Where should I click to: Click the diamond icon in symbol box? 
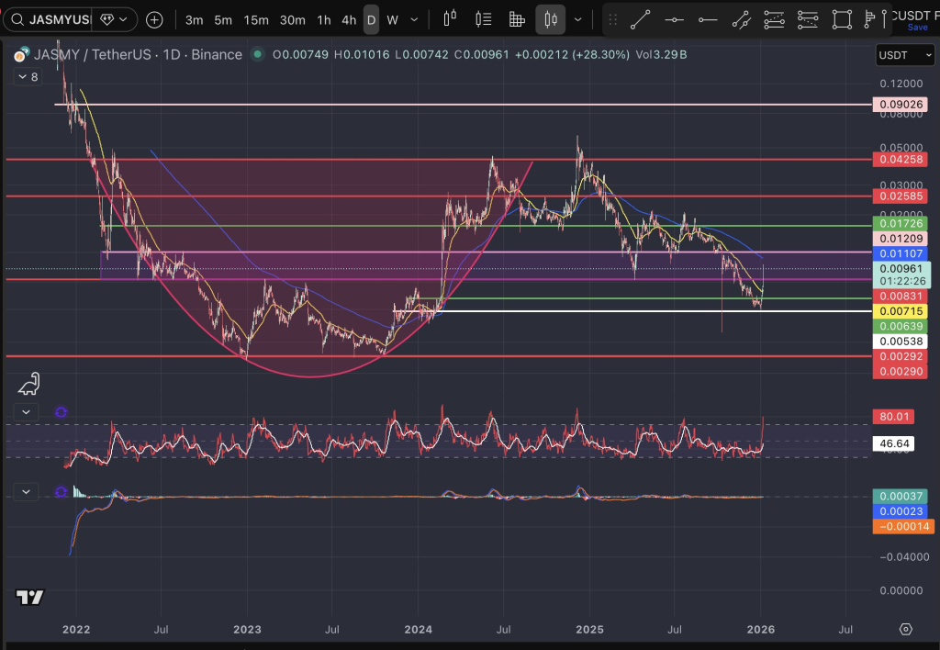pos(108,19)
